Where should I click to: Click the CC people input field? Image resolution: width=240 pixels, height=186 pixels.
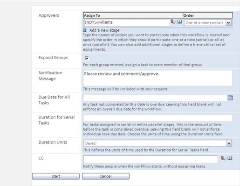[151, 159]
